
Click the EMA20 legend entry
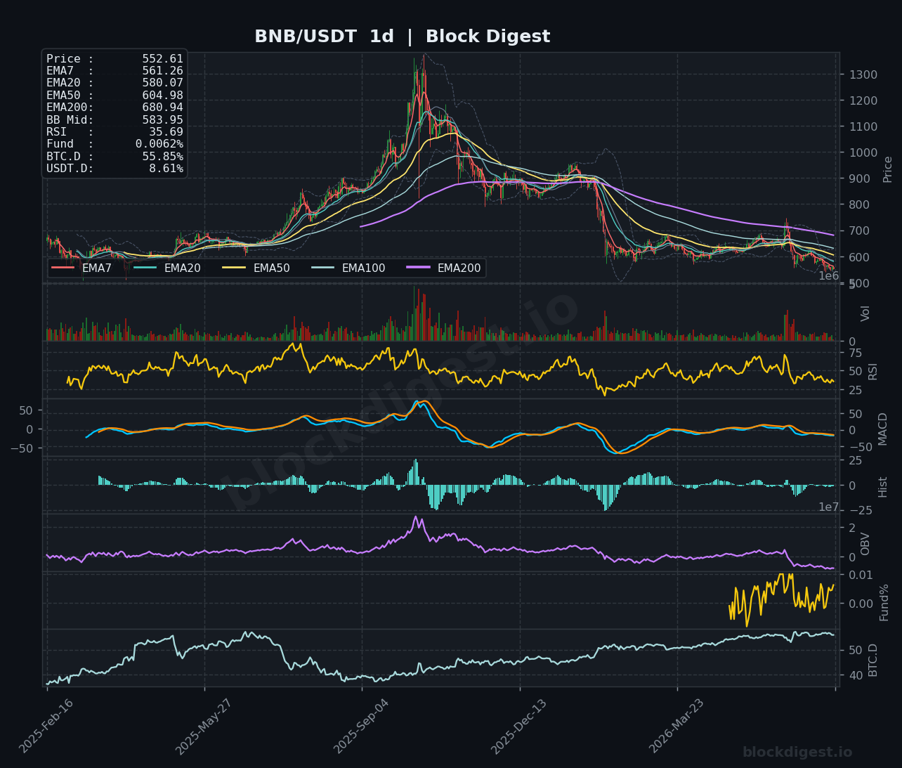click(166, 268)
